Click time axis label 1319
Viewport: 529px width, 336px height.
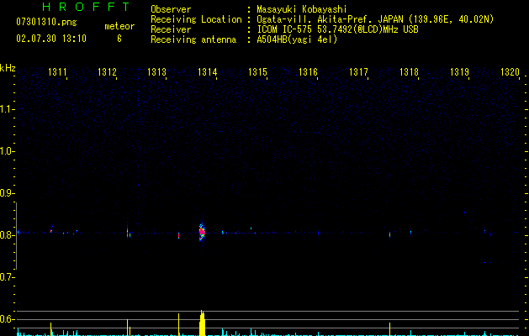tap(460, 72)
